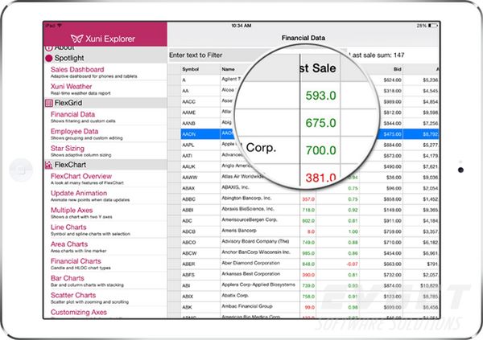Tap the iPad home button
Screen dimensions: 483x340
pos(21,170)
